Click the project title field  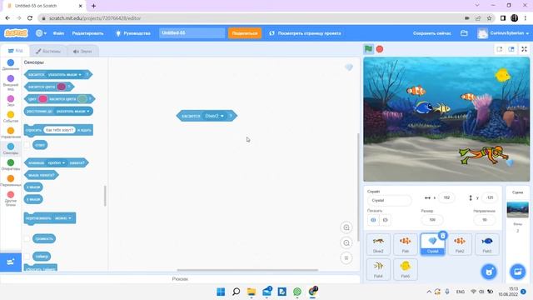point(192,33)
